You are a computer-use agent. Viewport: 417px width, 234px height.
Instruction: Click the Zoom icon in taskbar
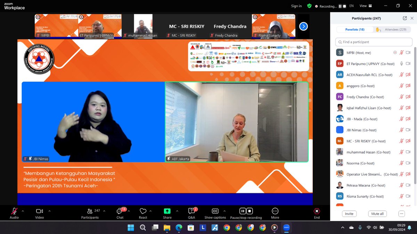287,227
